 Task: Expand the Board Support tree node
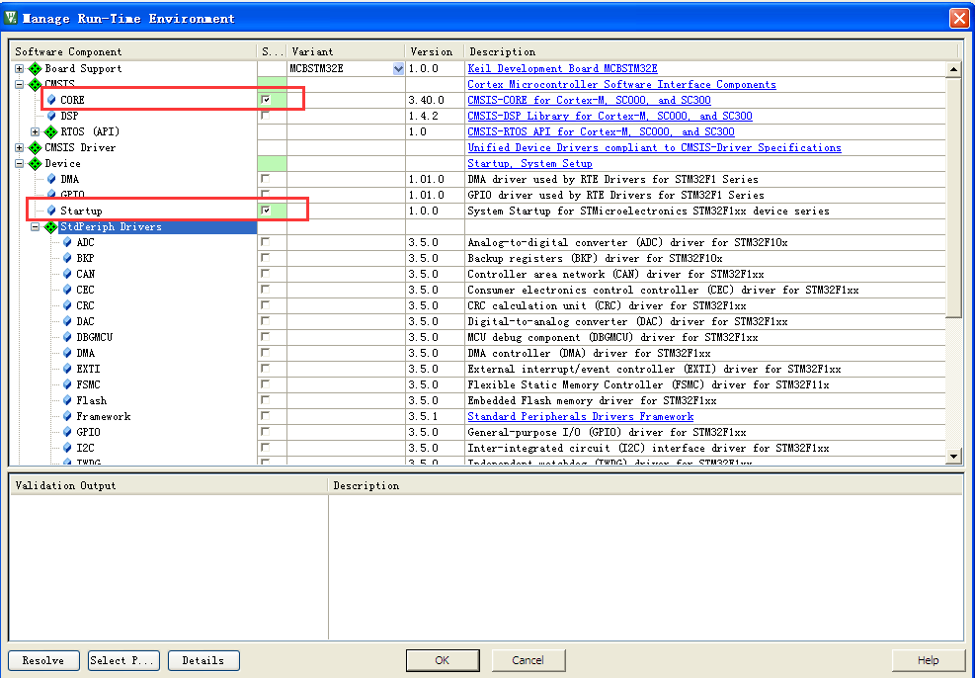coord(20,68)
